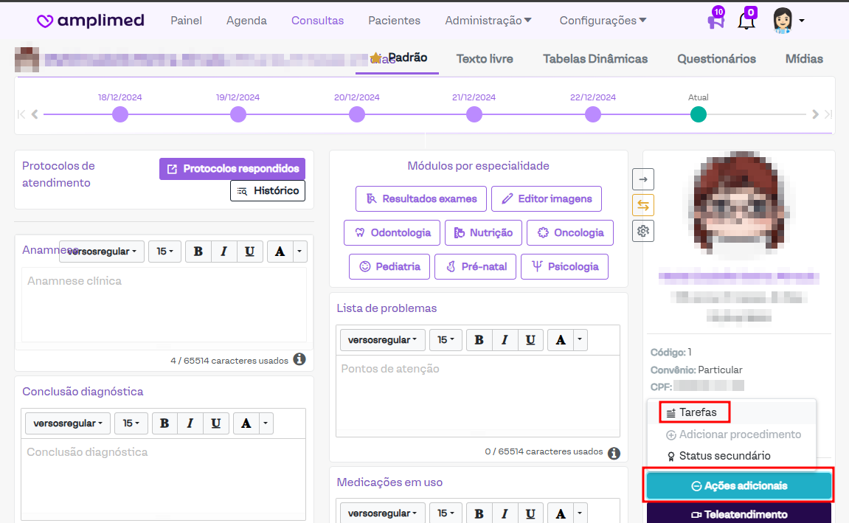Click Anamnese character count info icon
This screenshot has width=849, height=523.
pos(299,359)
